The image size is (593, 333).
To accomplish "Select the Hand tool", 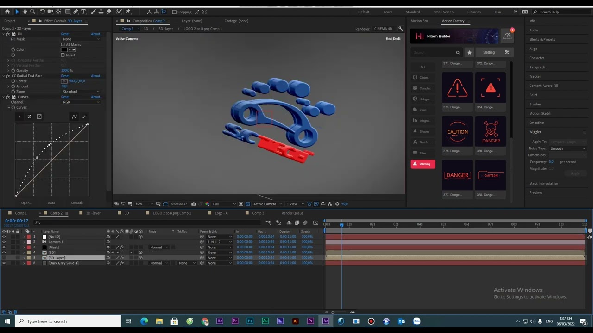I will coord(25,12).
